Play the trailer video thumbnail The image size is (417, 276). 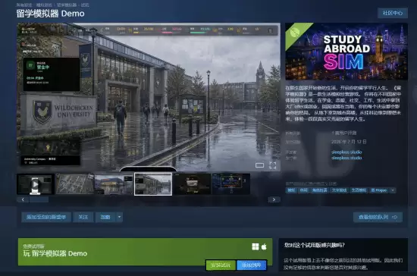(36, 184)
